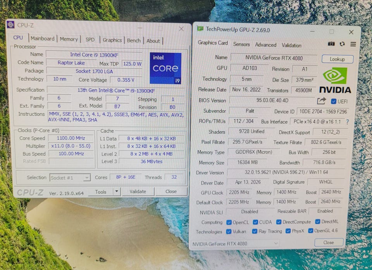This screenshot has width=372, height=270.
Task: Click the Tools button in CPU-Z
Action: pos(101,191)
